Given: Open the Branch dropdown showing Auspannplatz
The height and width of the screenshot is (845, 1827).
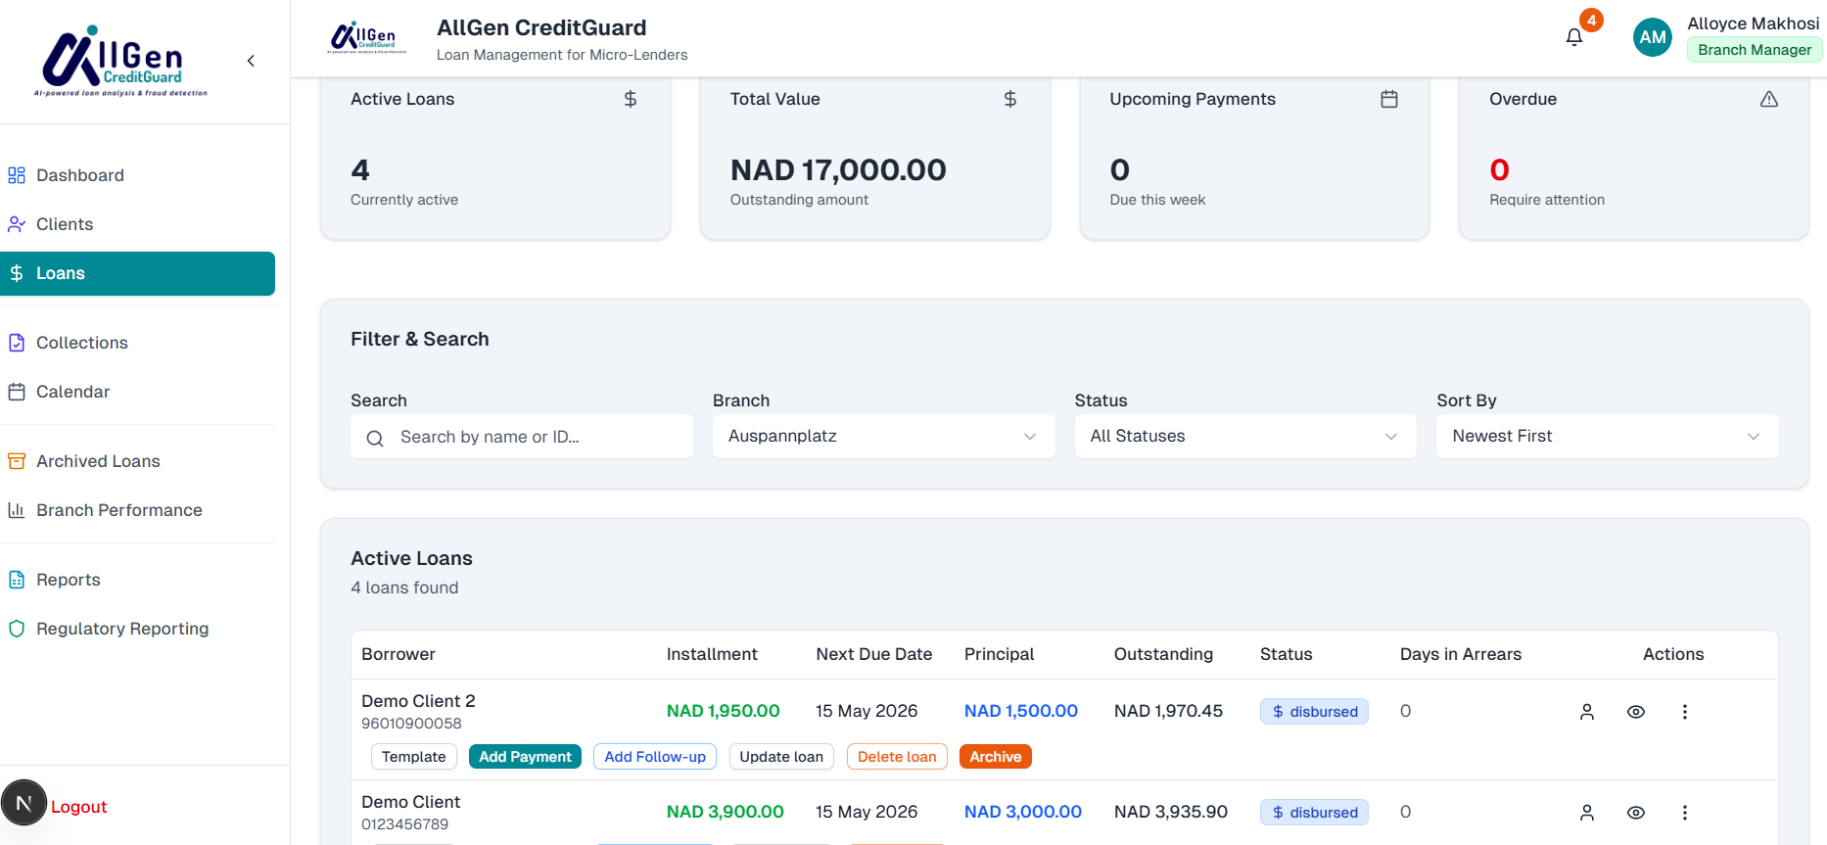Looking at the screenshot, I should point(884,437).
